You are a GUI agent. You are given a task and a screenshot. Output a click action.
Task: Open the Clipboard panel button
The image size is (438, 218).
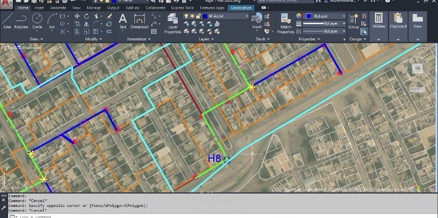coord(398,21)
